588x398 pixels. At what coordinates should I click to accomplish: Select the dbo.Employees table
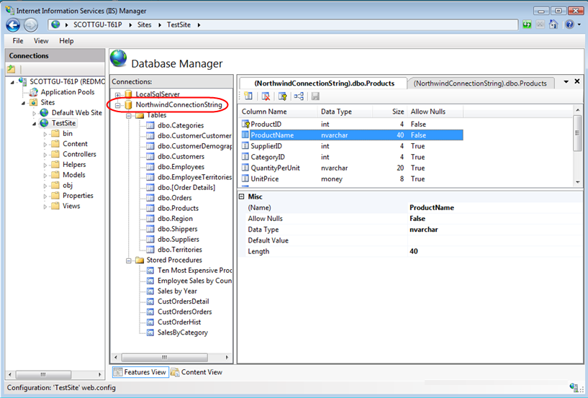[x=181, y=167]
